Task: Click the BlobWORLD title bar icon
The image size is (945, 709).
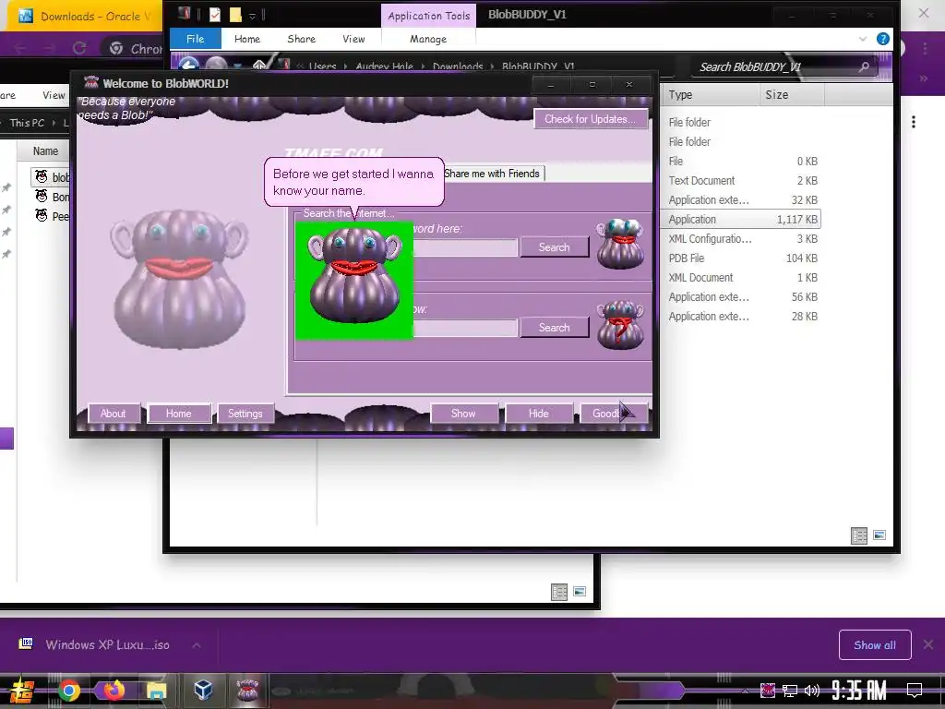Action: click(x=91, y=82)
